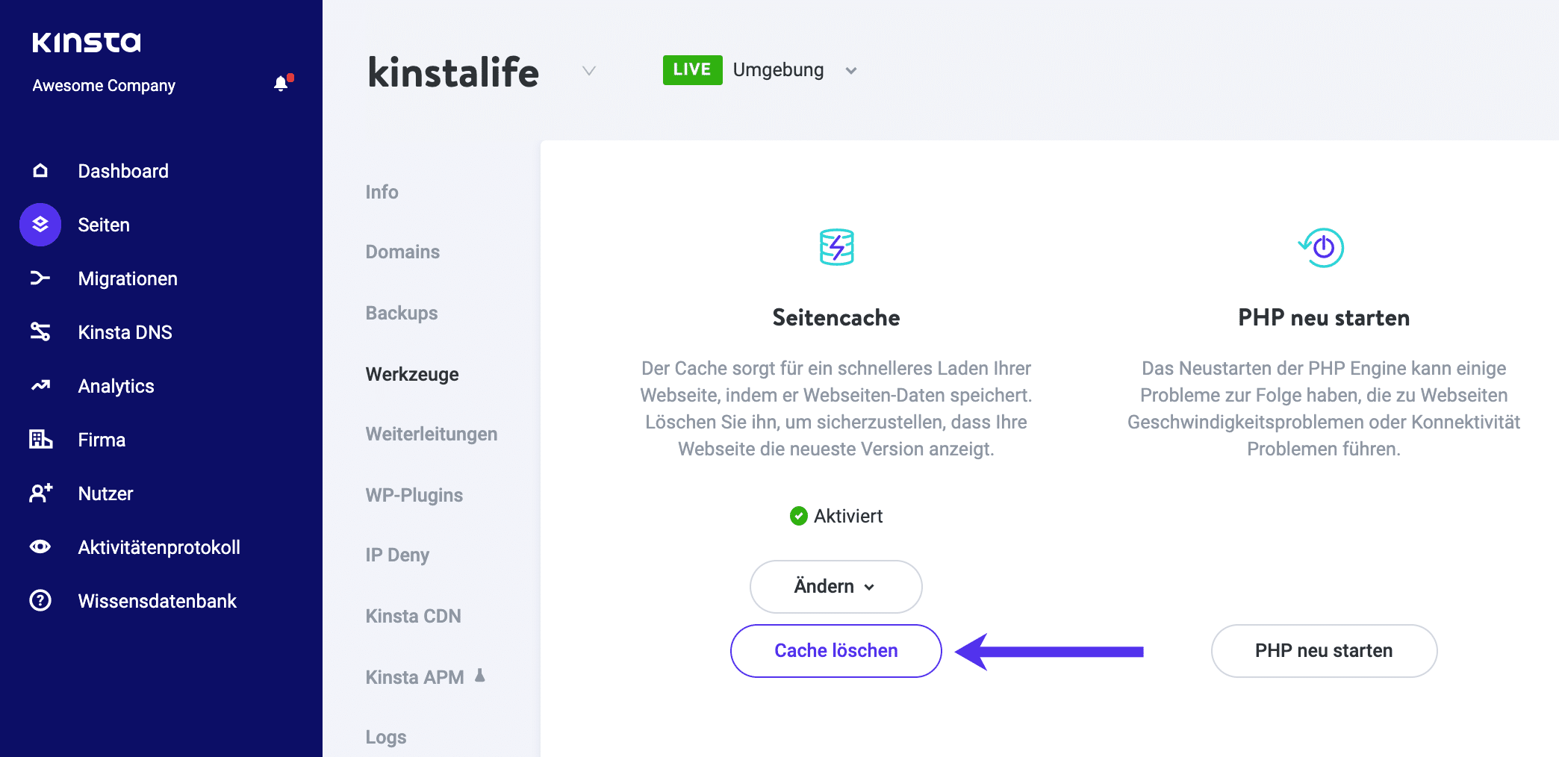
Task: Click the Cache löschen button
Action: point(835,650)
